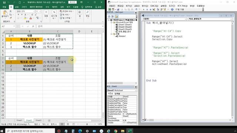This screenshot has height=133, width=237.
Task: Open the procedure dropdown in code window
Action: [231, 19]
